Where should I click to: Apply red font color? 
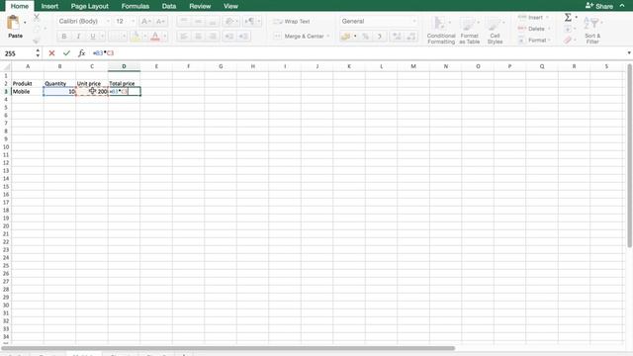point(155,37)
